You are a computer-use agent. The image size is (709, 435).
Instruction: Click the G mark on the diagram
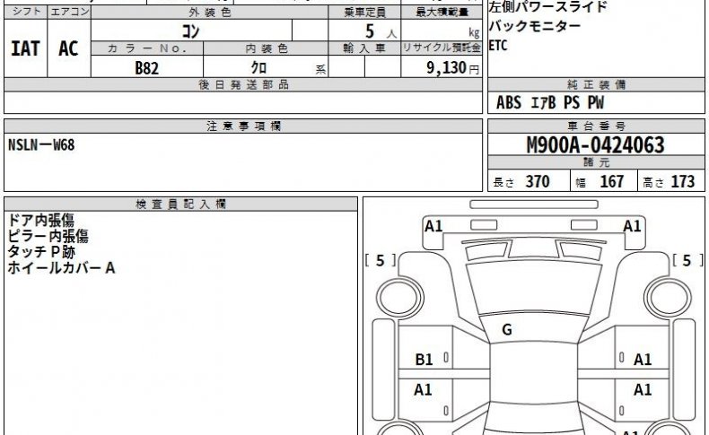(507, 330)
